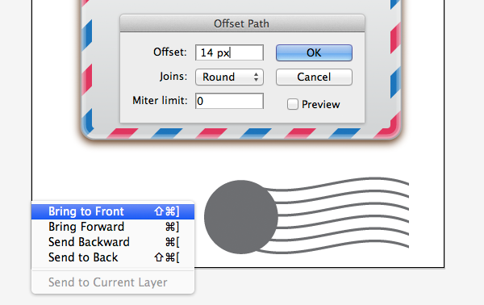Choose Bring to Front from the menu
484x305 pixels.
[x=113, y=211]
